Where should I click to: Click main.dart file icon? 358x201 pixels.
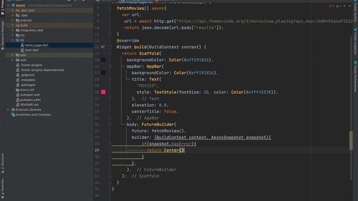tap(22, 50)
